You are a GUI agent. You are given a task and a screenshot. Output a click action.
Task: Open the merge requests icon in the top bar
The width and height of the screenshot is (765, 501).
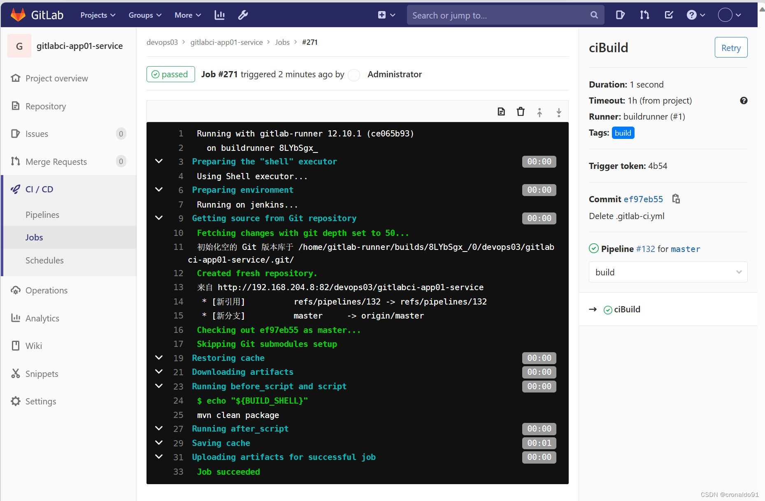644,15
